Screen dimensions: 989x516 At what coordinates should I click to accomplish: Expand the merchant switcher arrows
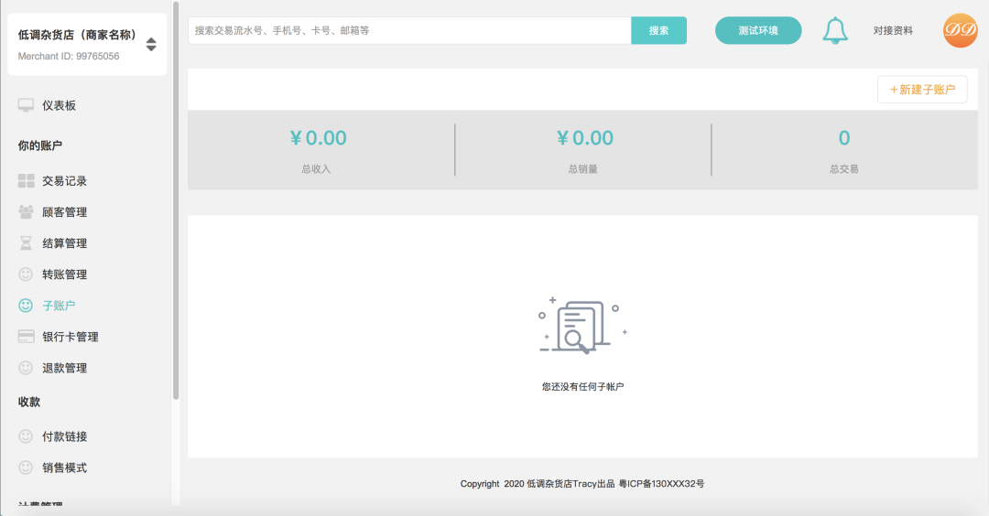pyautogui.click(x=151, y=44)
